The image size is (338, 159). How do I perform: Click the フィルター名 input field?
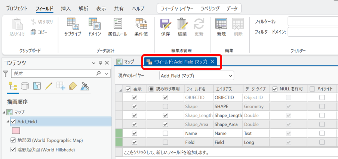point(313,21)
